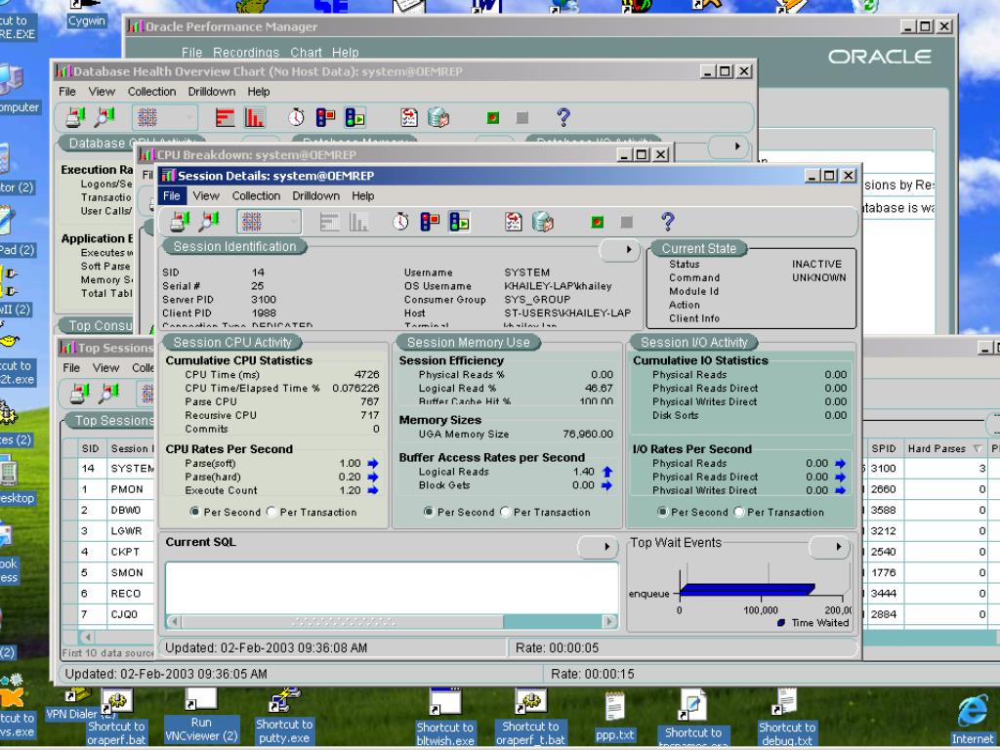Click the gray stop recording square in Session Details
Screen dimensions: 1000x750
tap(627, 222)
